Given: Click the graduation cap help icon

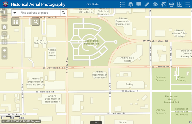Looking at the screenshot, I should (x=163, y=4).
